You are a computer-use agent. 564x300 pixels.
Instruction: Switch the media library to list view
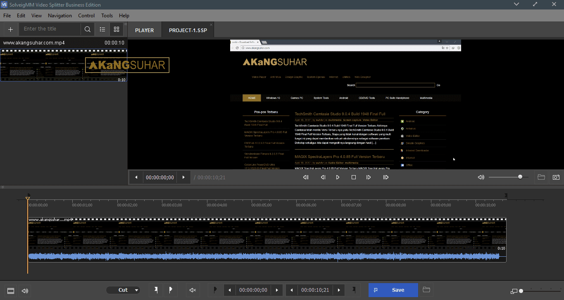point(102,29)
